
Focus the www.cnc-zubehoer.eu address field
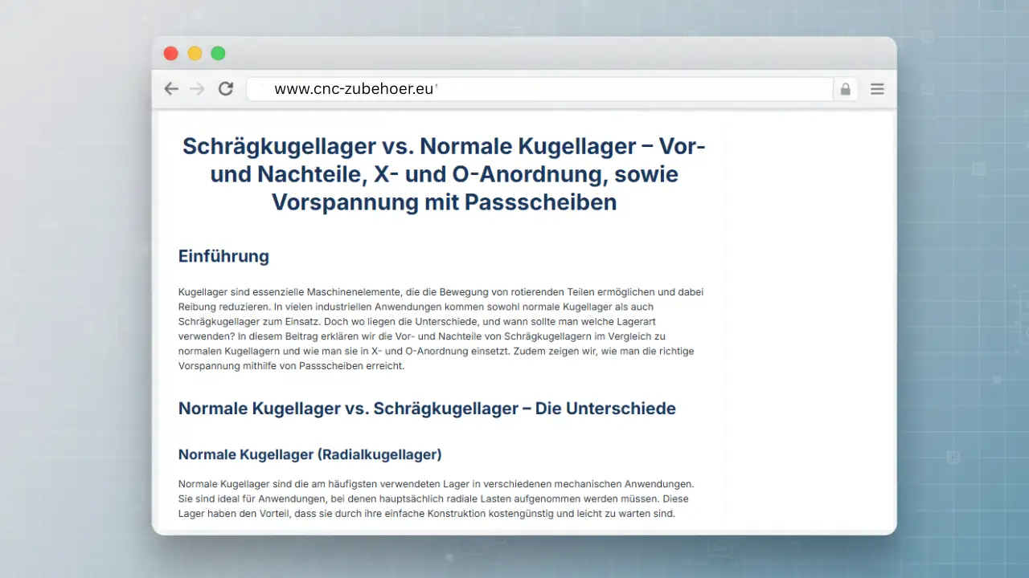click(x=539, y=89)
